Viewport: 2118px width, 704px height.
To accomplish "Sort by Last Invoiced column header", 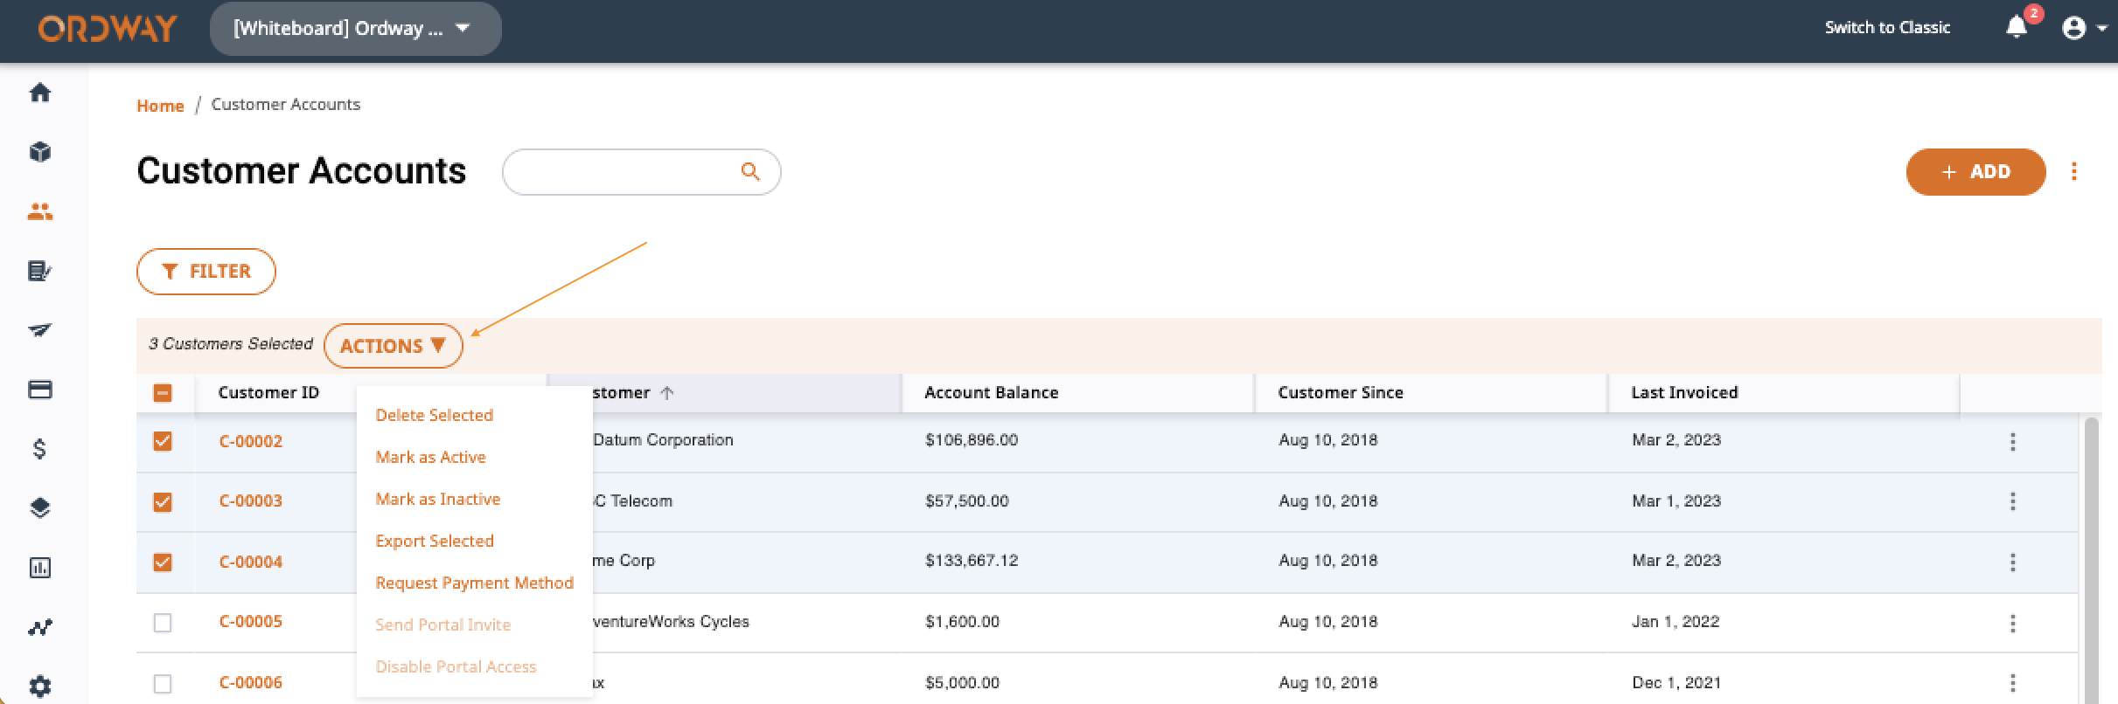I will click(x=1684, y=393).
